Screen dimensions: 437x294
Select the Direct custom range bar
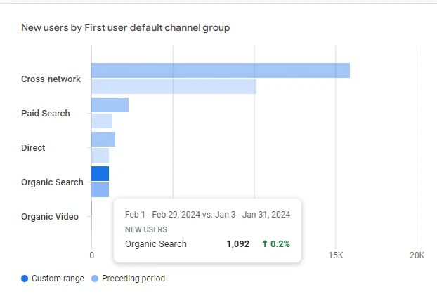coord(103,140)
